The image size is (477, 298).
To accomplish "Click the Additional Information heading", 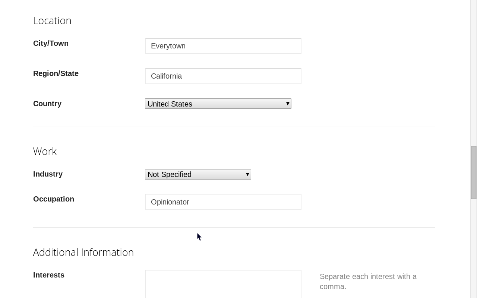I will point(83,252).
